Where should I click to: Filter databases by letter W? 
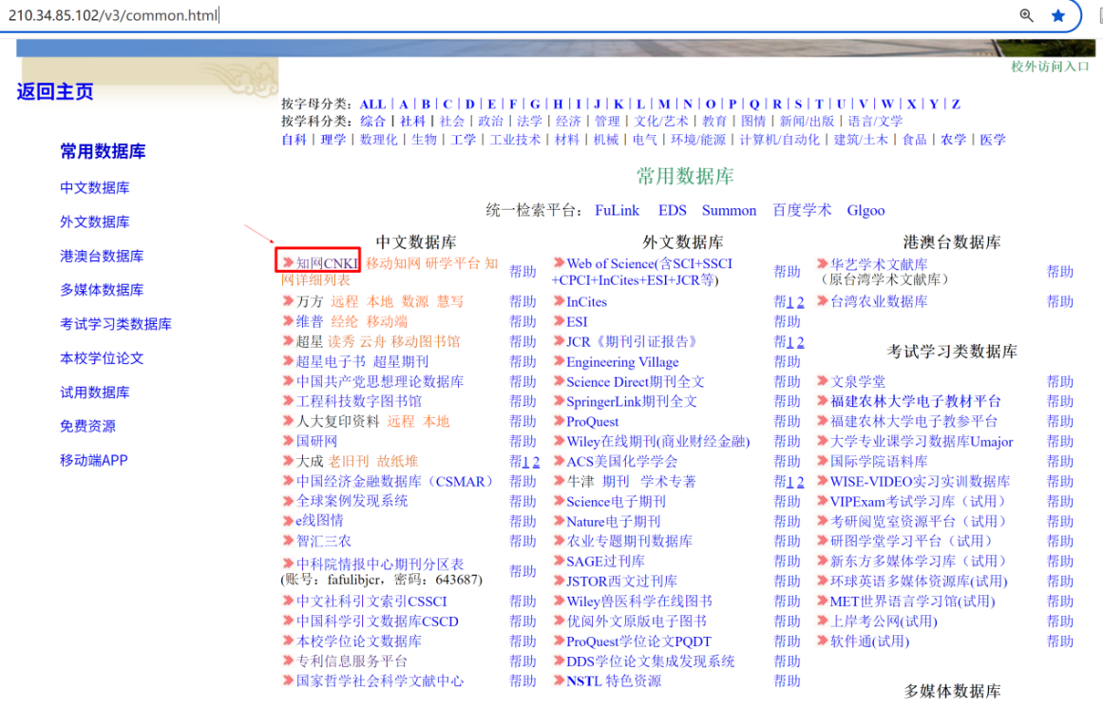coord(887,105)
